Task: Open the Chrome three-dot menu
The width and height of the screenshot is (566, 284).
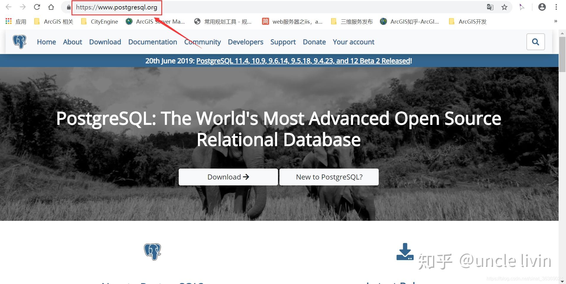Action: (x=557, y=7)
